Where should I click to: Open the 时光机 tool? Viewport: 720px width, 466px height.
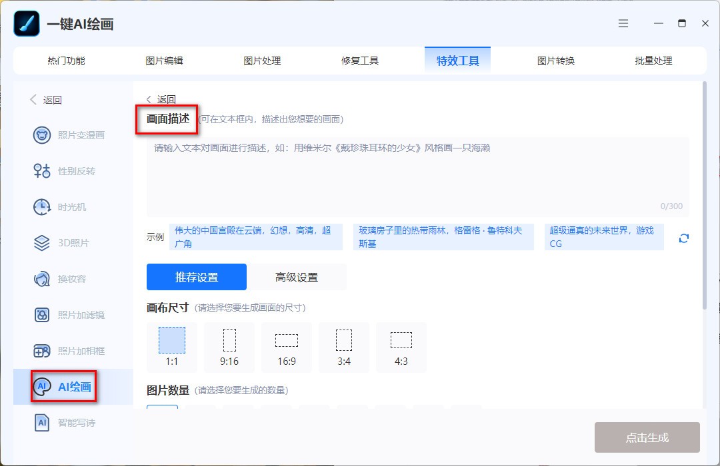point(70,207)
